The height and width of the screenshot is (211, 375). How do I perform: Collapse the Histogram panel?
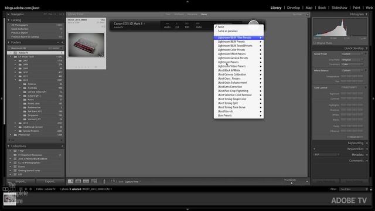click(x=367, y=14)
